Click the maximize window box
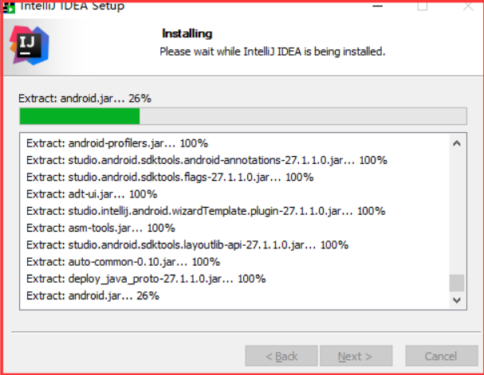Image resolution: width=484 pixels, height=375 pixels. point(423,6)
